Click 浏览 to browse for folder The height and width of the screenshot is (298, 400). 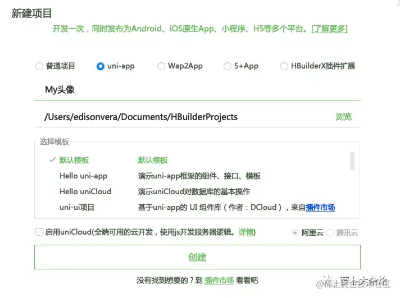tap(344, 117)
